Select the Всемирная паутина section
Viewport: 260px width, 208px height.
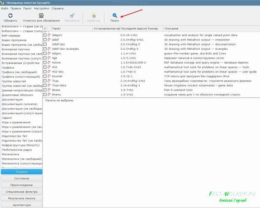tap(16, 49)
